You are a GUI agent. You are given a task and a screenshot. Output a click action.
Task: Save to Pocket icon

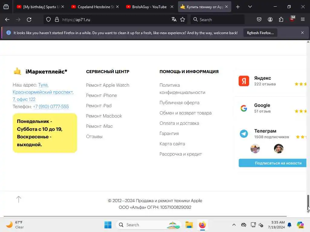pos(259,20)
